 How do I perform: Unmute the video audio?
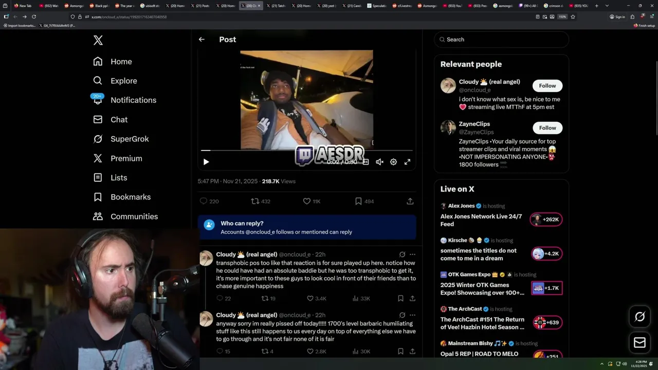[379, 162]
